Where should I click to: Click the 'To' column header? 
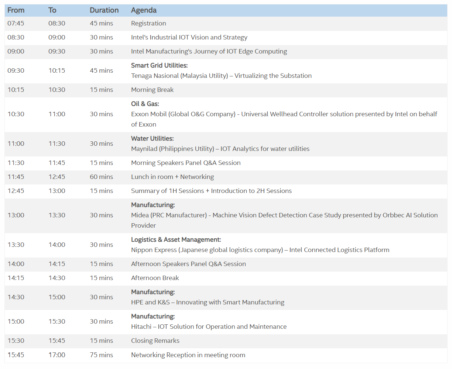pos(52,10)
